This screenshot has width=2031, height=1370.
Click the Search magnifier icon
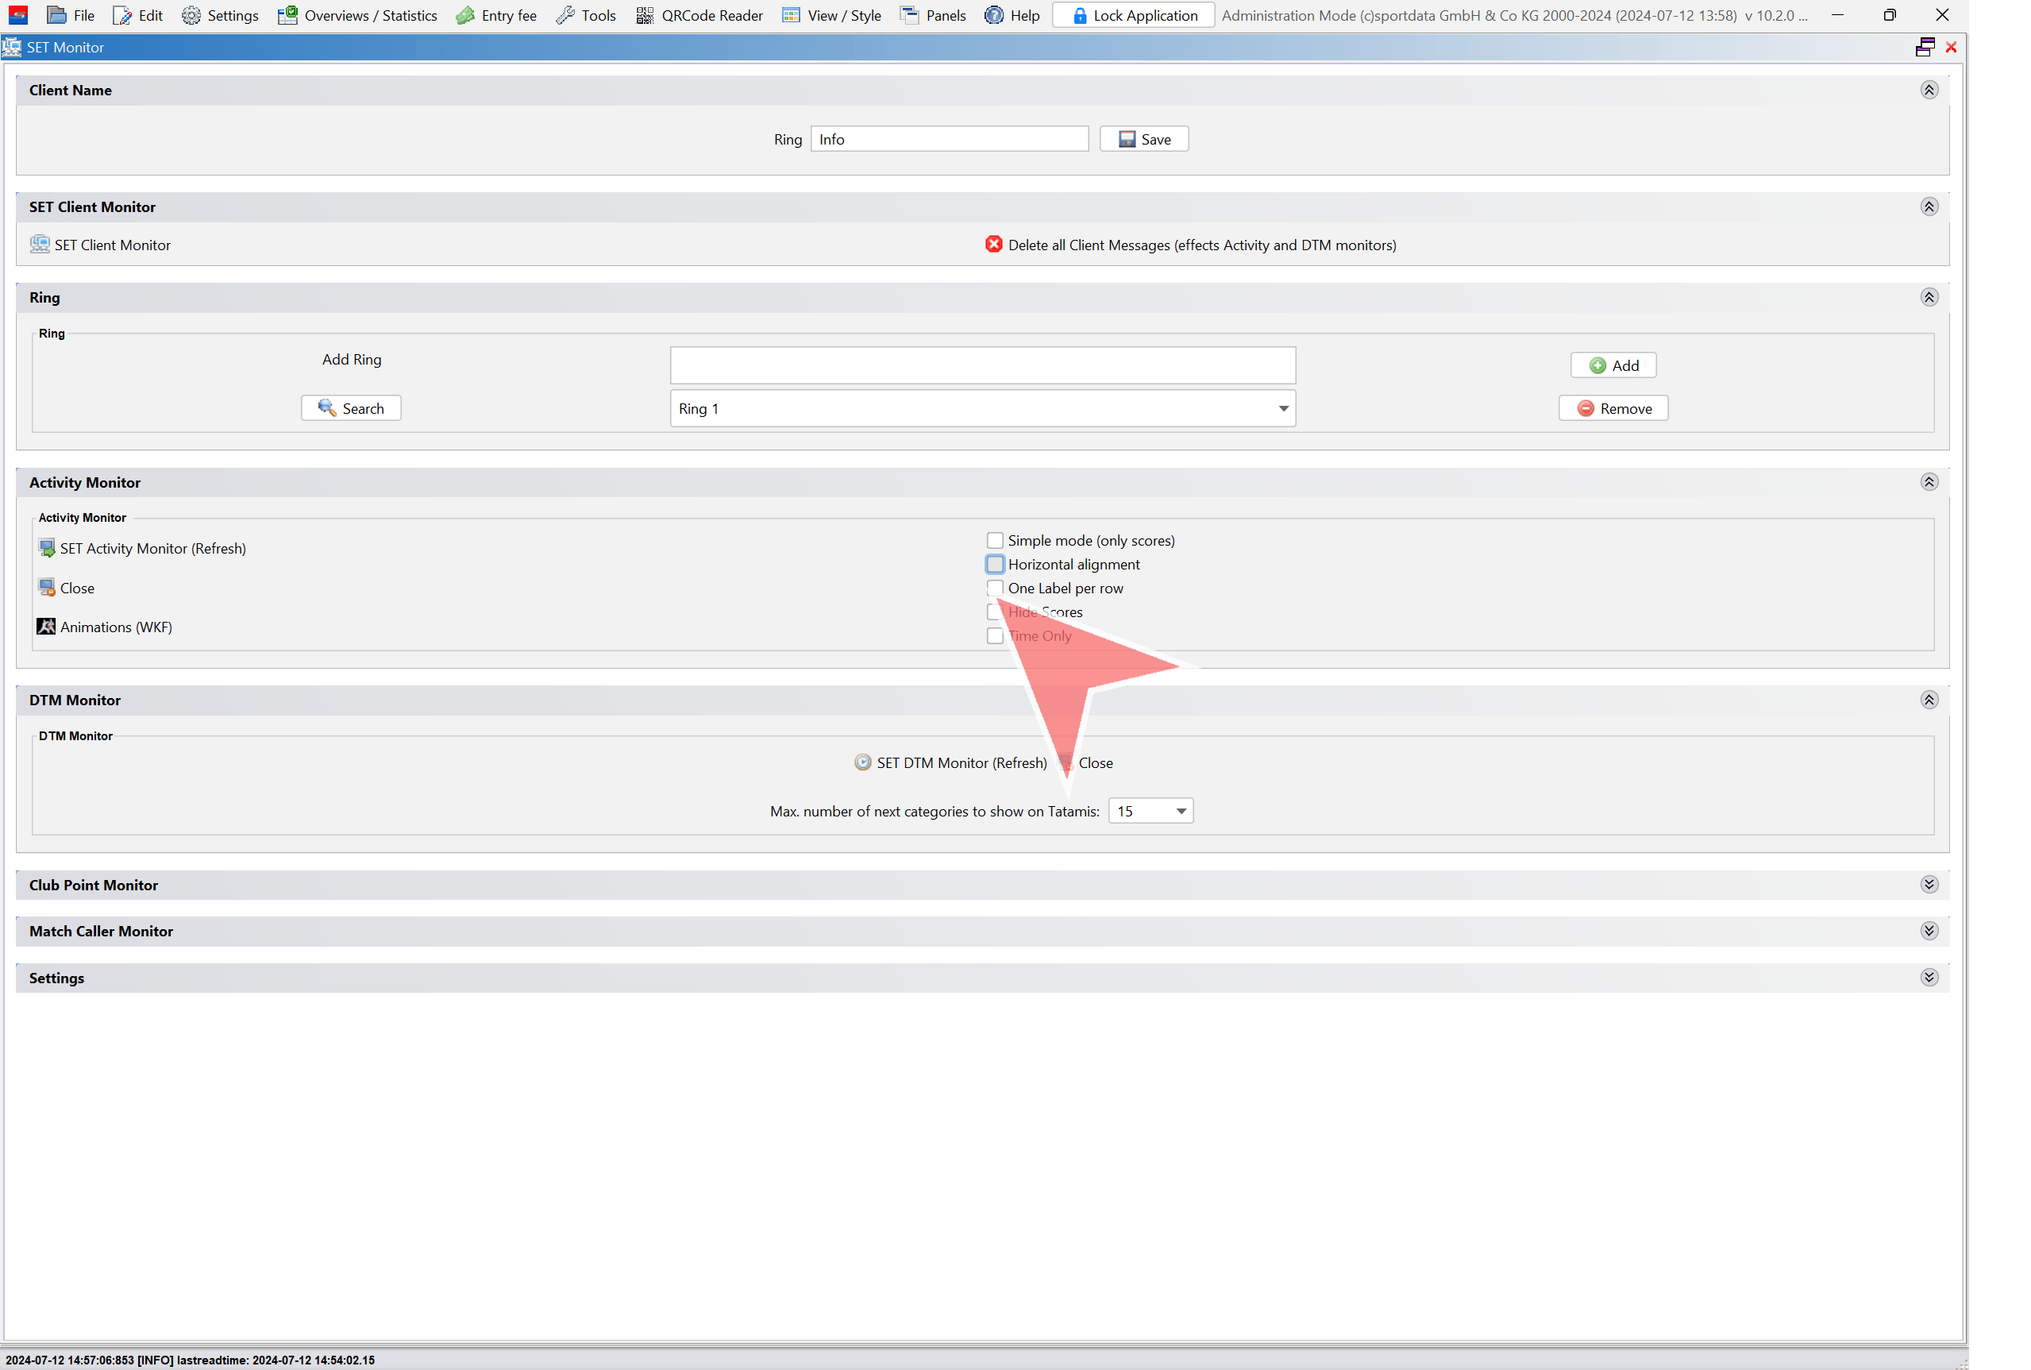click(326, 407)
